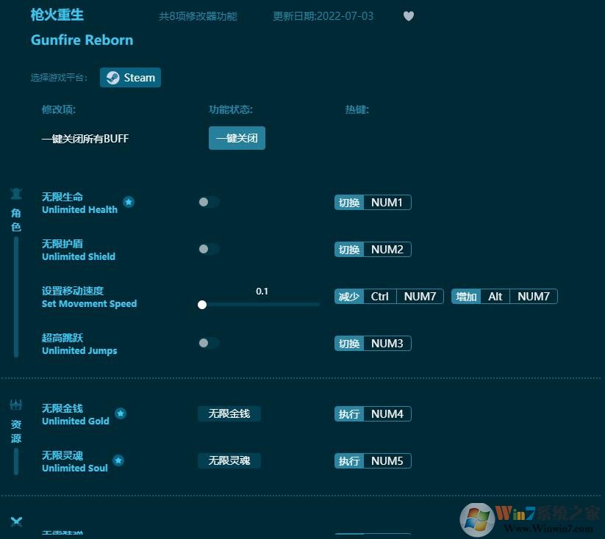605x539 pixels.
Task: Click 无限灵魂 execute button
Action: coord(229,460)
